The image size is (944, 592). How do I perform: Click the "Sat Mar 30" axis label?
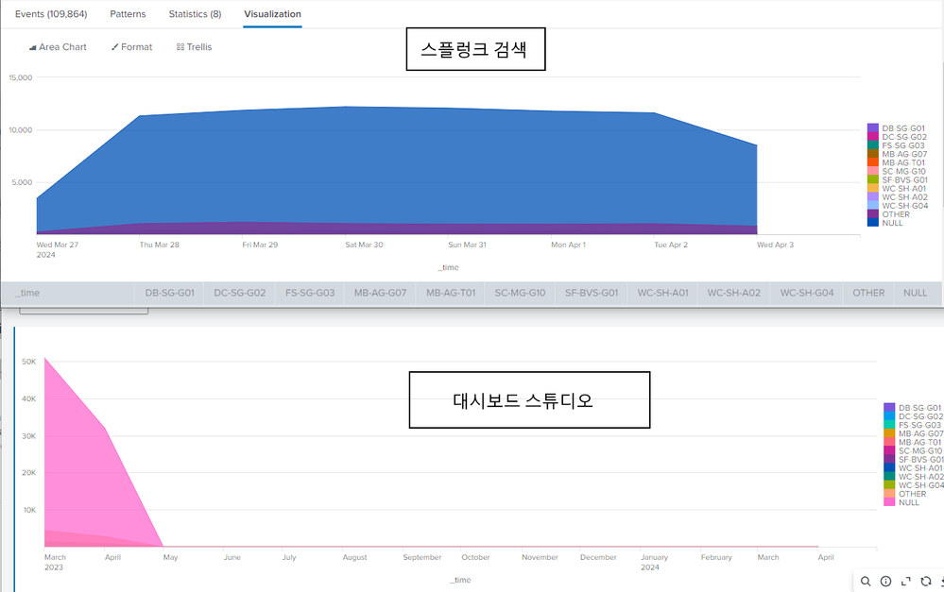364,245
